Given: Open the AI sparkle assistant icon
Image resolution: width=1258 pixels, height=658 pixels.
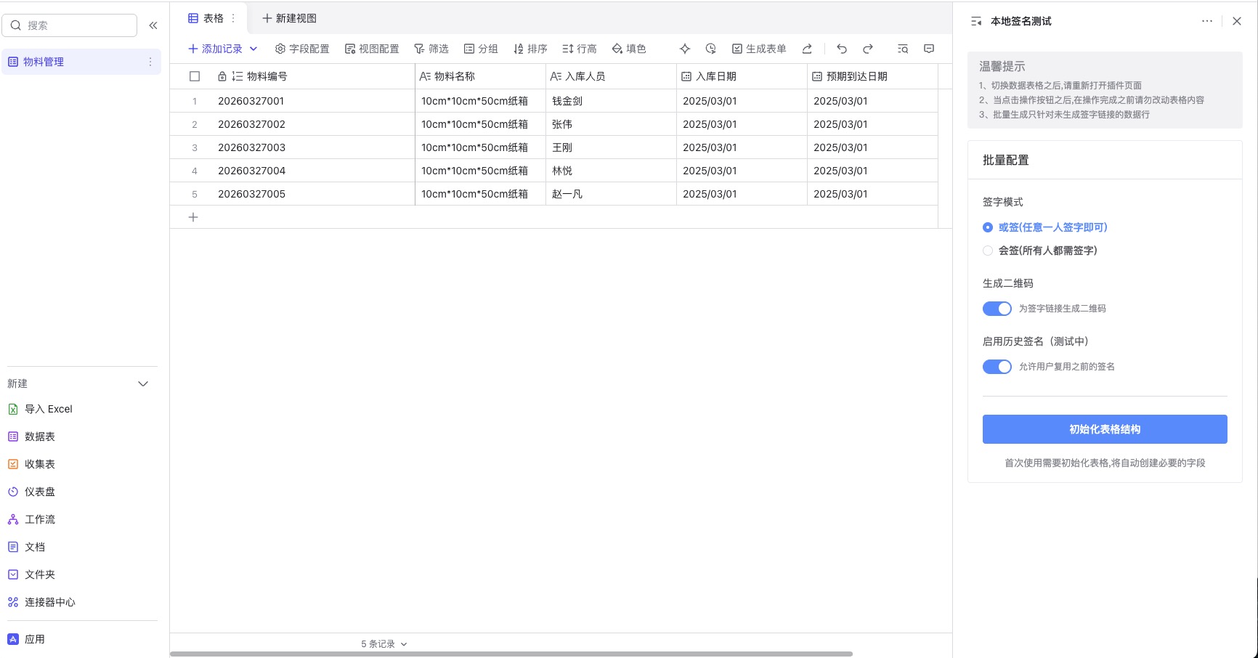Looking at the screenshot, I should click(x=684, y=49).
